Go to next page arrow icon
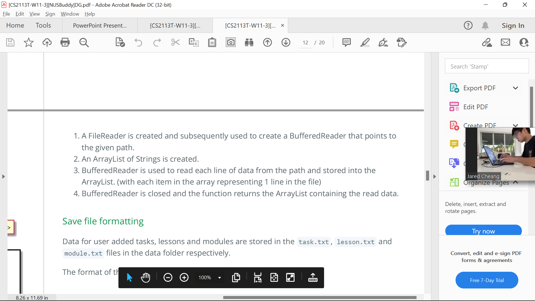The width and height of the screenshot is (535, 301). (x=286, y=42)
